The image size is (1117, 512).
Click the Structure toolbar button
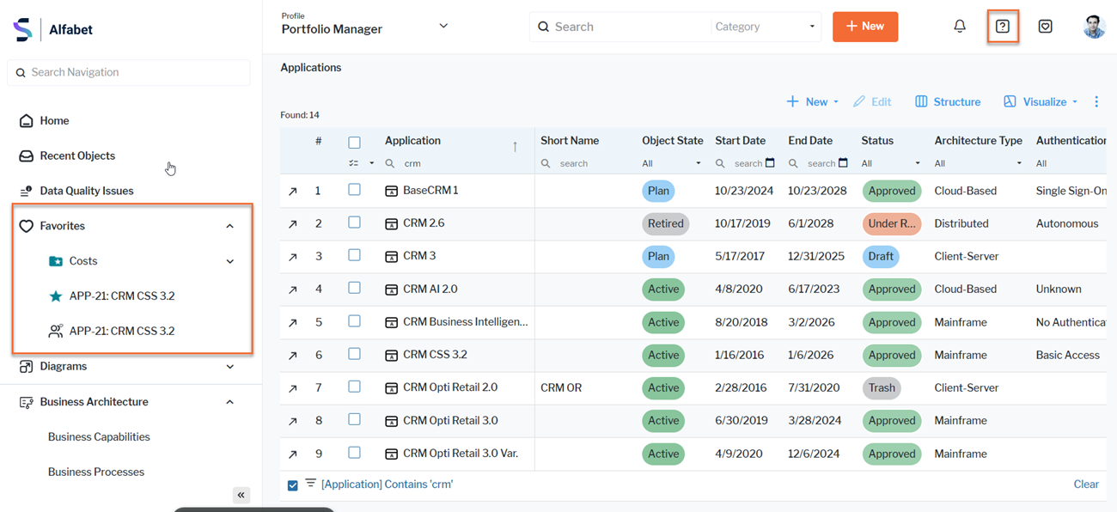tap(948, 101)
